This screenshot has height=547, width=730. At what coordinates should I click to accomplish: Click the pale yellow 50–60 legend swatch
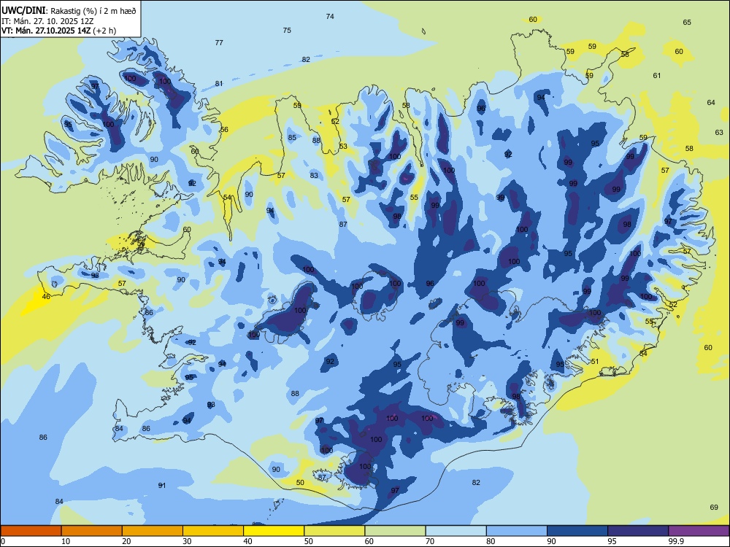coord(334,531)
